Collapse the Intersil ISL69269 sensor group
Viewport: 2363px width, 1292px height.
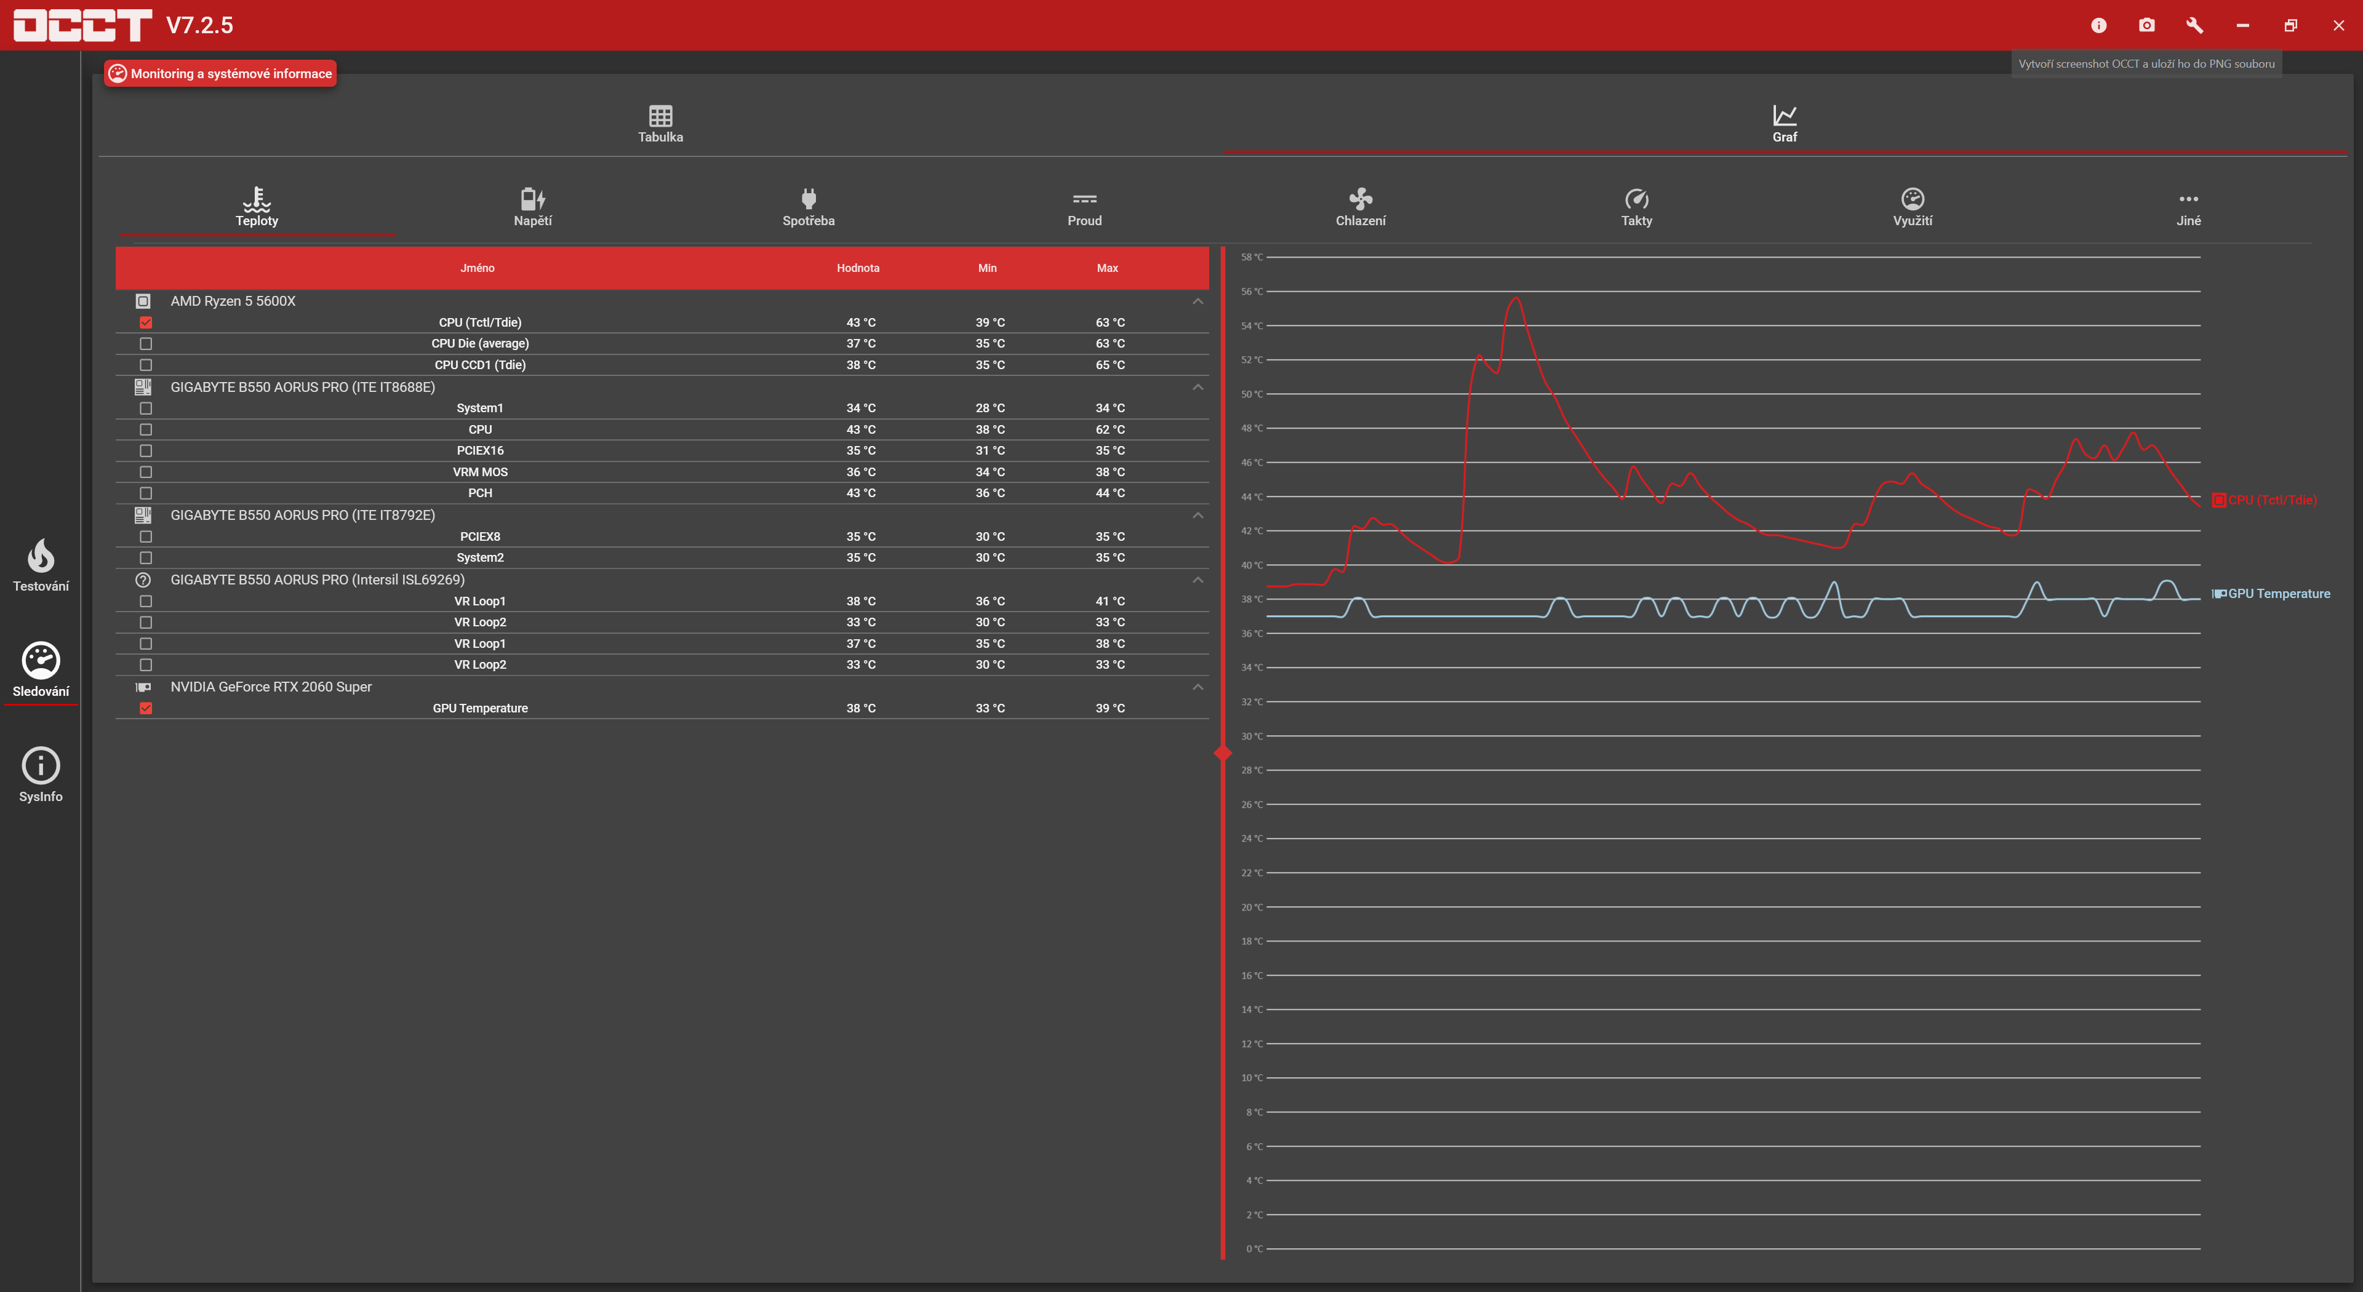pos(1197,580)
